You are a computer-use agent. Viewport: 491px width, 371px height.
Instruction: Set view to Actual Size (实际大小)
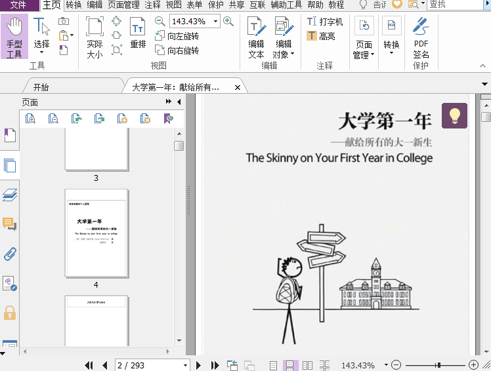95,37
